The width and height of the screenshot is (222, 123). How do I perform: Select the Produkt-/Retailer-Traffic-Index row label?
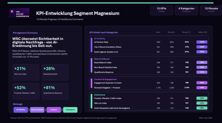tap(108, 98)
